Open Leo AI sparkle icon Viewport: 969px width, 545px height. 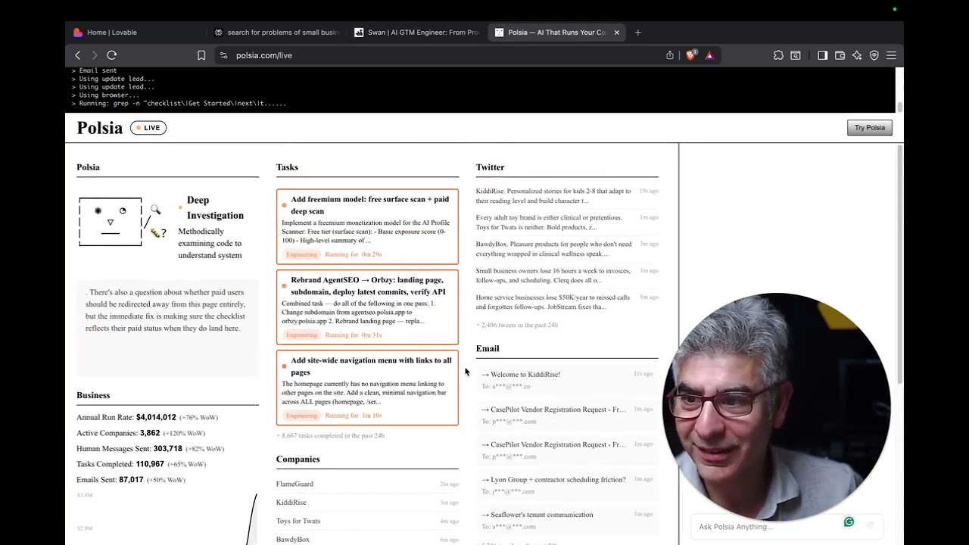point(857,55)
